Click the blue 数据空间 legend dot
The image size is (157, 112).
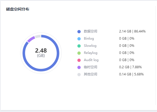click(79, 32)
